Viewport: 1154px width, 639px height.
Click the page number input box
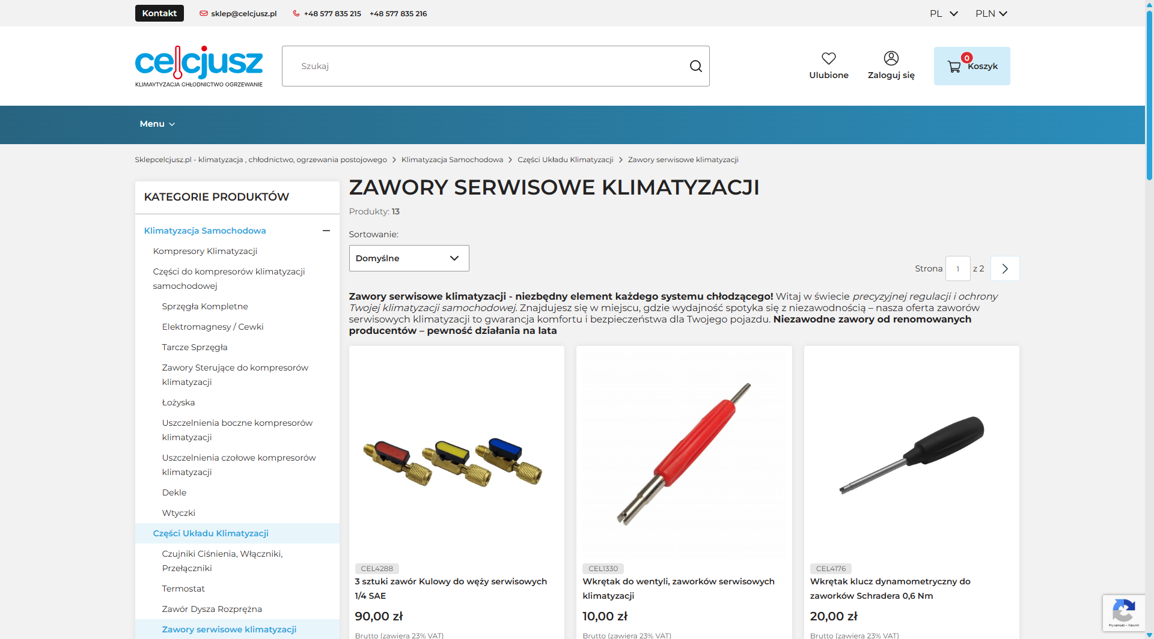(957, 268)
